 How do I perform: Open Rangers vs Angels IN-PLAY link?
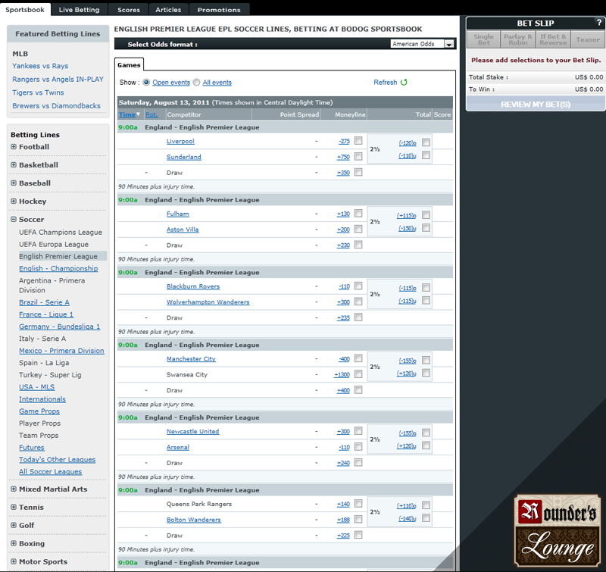58,80
